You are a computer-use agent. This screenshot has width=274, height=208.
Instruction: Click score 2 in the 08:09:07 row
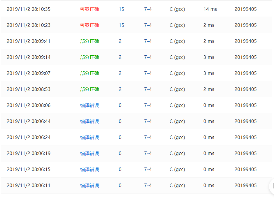120,73
